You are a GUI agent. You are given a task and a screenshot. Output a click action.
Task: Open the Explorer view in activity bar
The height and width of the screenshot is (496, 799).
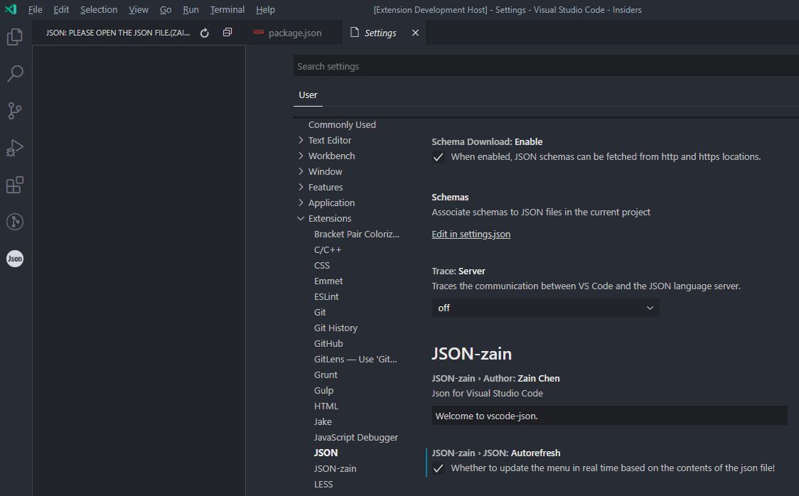(x=15, y=37)
